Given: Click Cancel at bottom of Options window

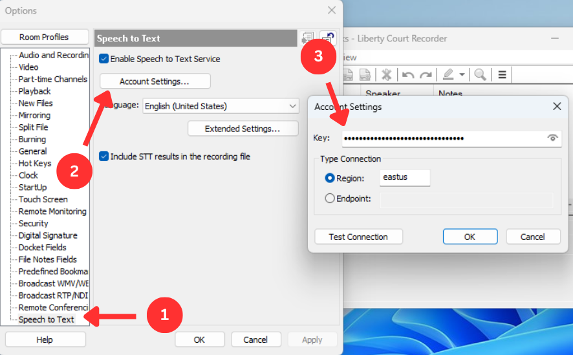Looking at the screenshot, I should tap(256, 339).
